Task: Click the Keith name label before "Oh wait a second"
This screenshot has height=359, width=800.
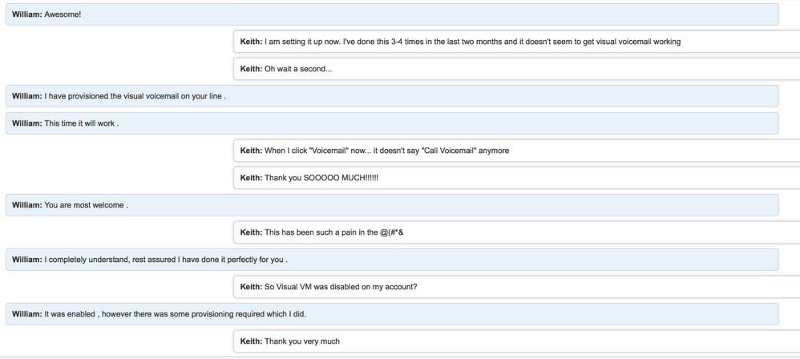Action: tap(251, 69)
